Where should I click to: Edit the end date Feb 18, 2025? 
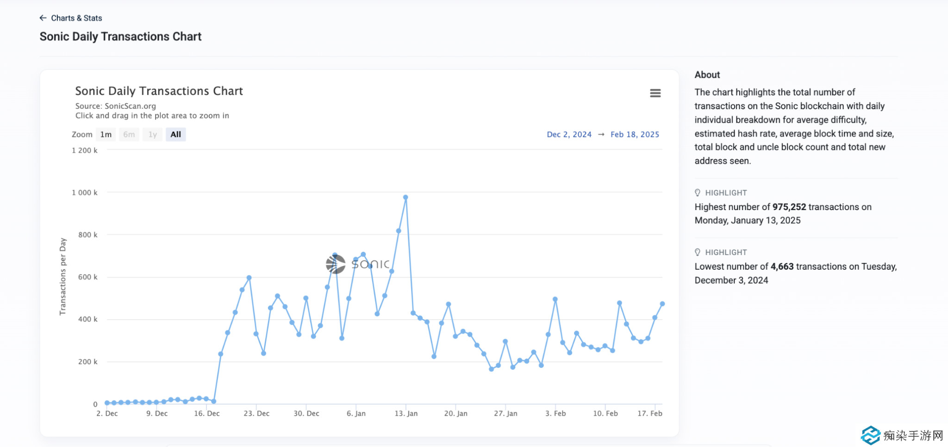tap(635, 135)
